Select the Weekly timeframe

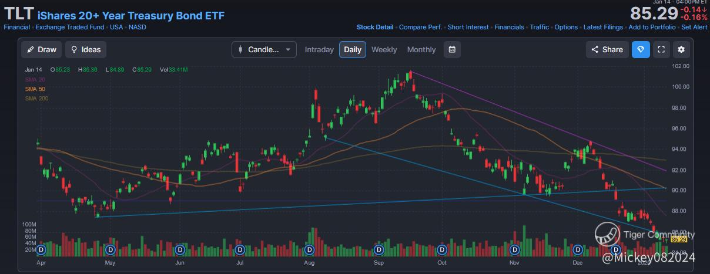tap(384, 50)
